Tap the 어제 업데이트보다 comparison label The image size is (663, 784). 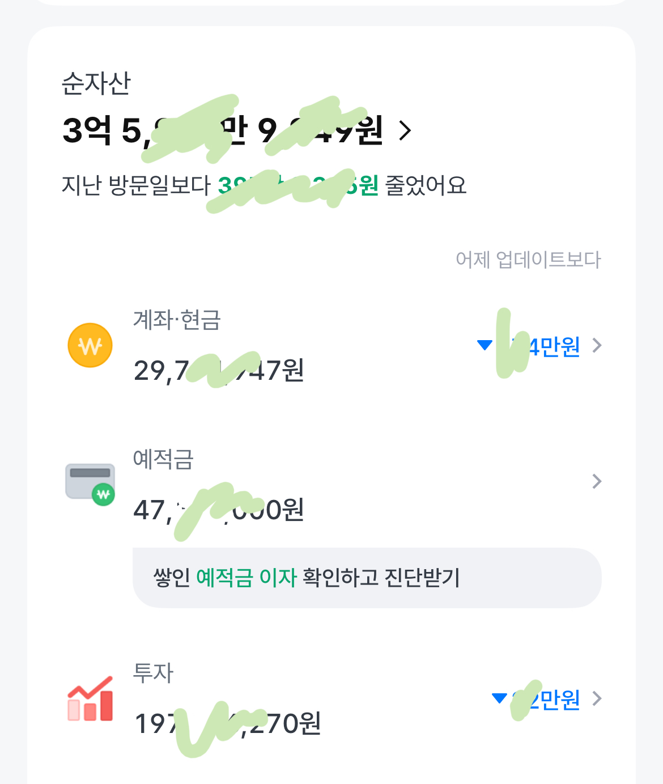[x=528, y=260]
